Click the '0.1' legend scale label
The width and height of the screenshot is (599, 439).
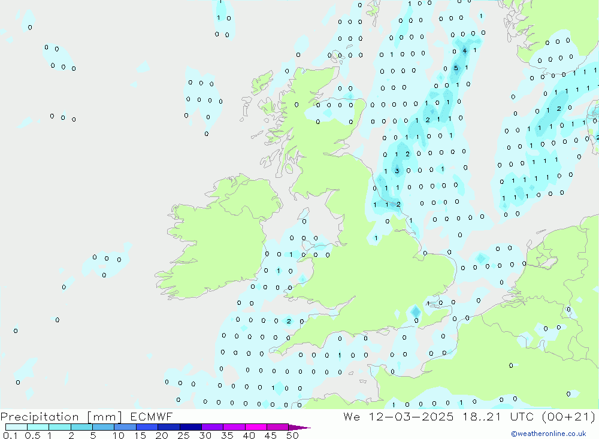coord(10,435)
